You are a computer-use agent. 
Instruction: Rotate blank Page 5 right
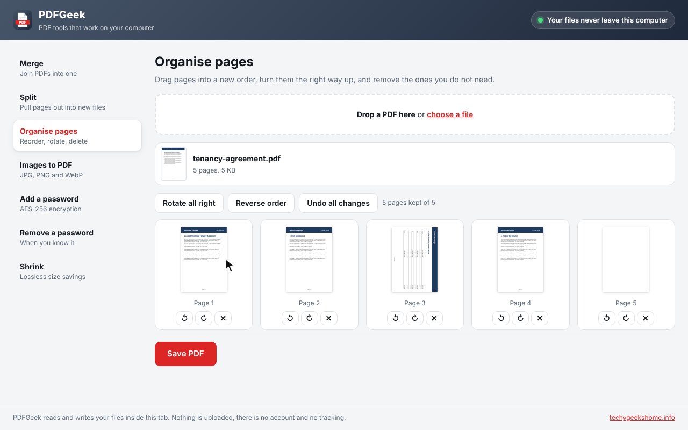click(626, 318)
